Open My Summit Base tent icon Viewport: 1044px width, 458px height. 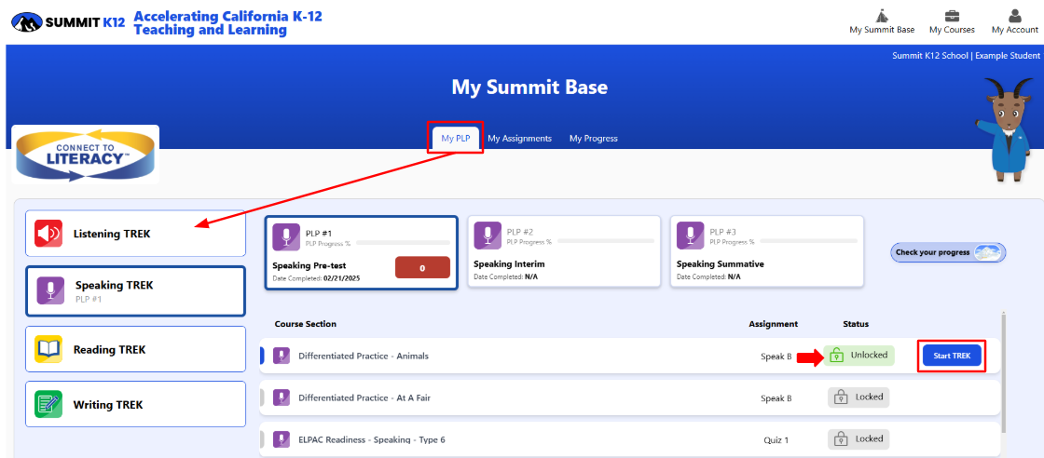(882, 16)
